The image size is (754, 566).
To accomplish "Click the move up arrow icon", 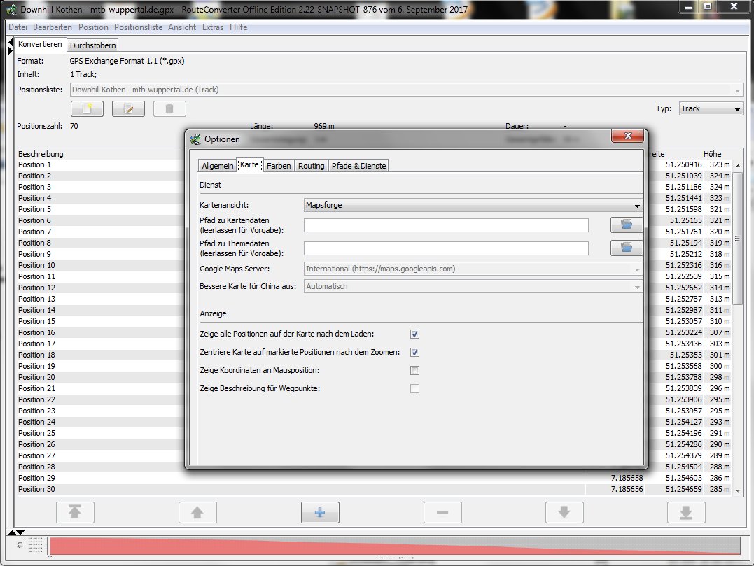I will (x=197, y=513).
